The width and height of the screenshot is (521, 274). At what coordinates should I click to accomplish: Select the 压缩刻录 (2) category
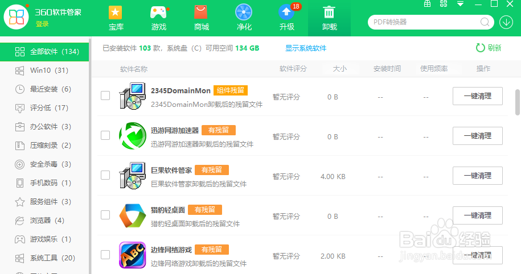pyautogui.click(x=44, y=146)
